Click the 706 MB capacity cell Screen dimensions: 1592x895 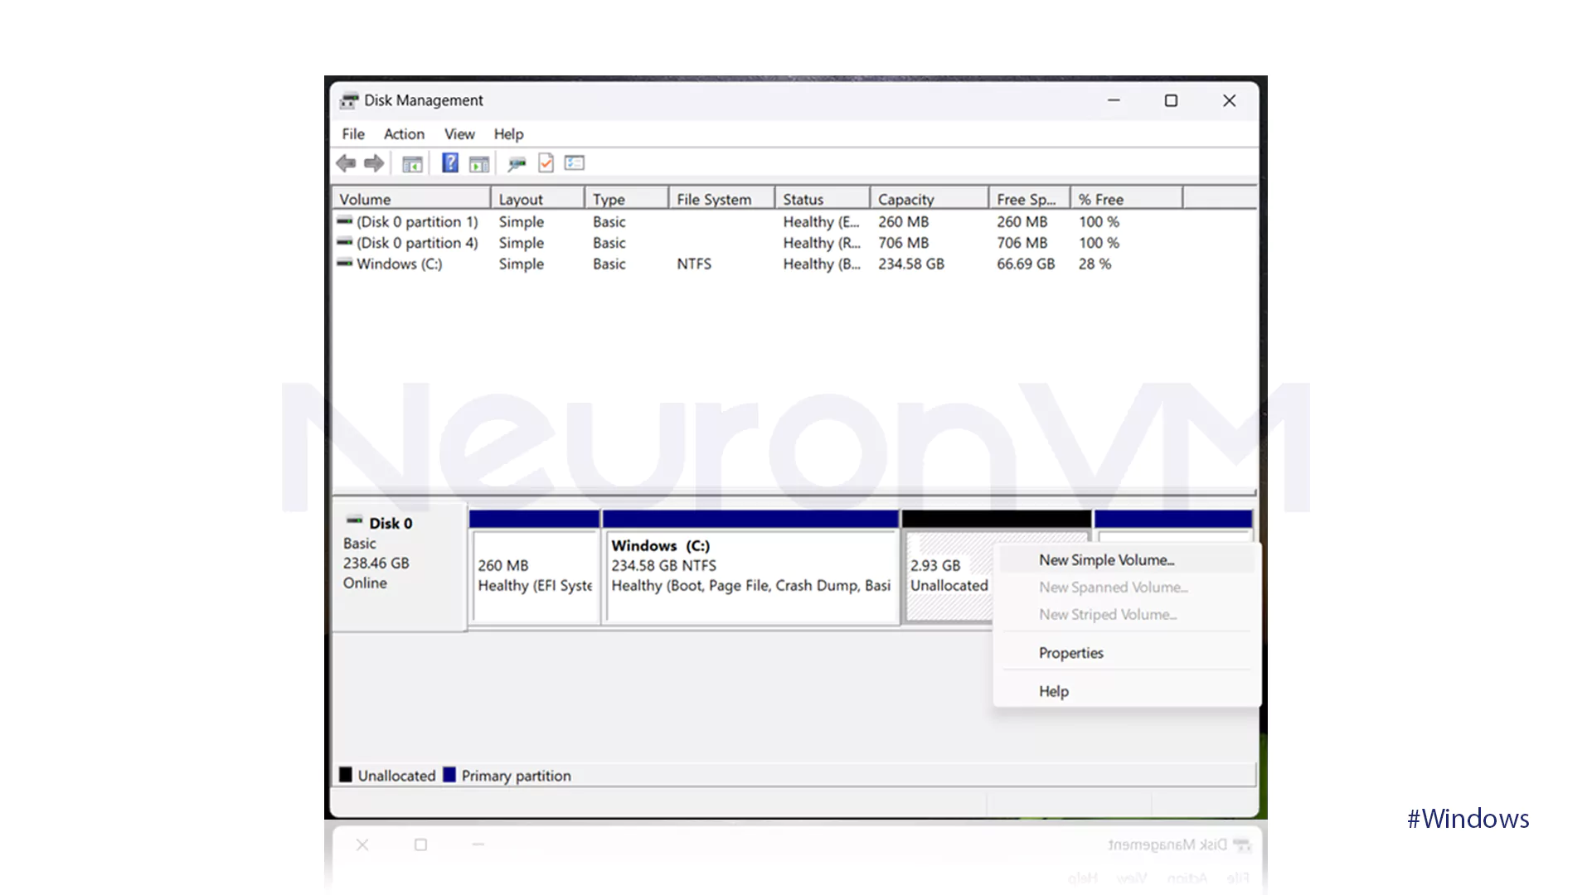pyautogui.click(x=904, y=243)
